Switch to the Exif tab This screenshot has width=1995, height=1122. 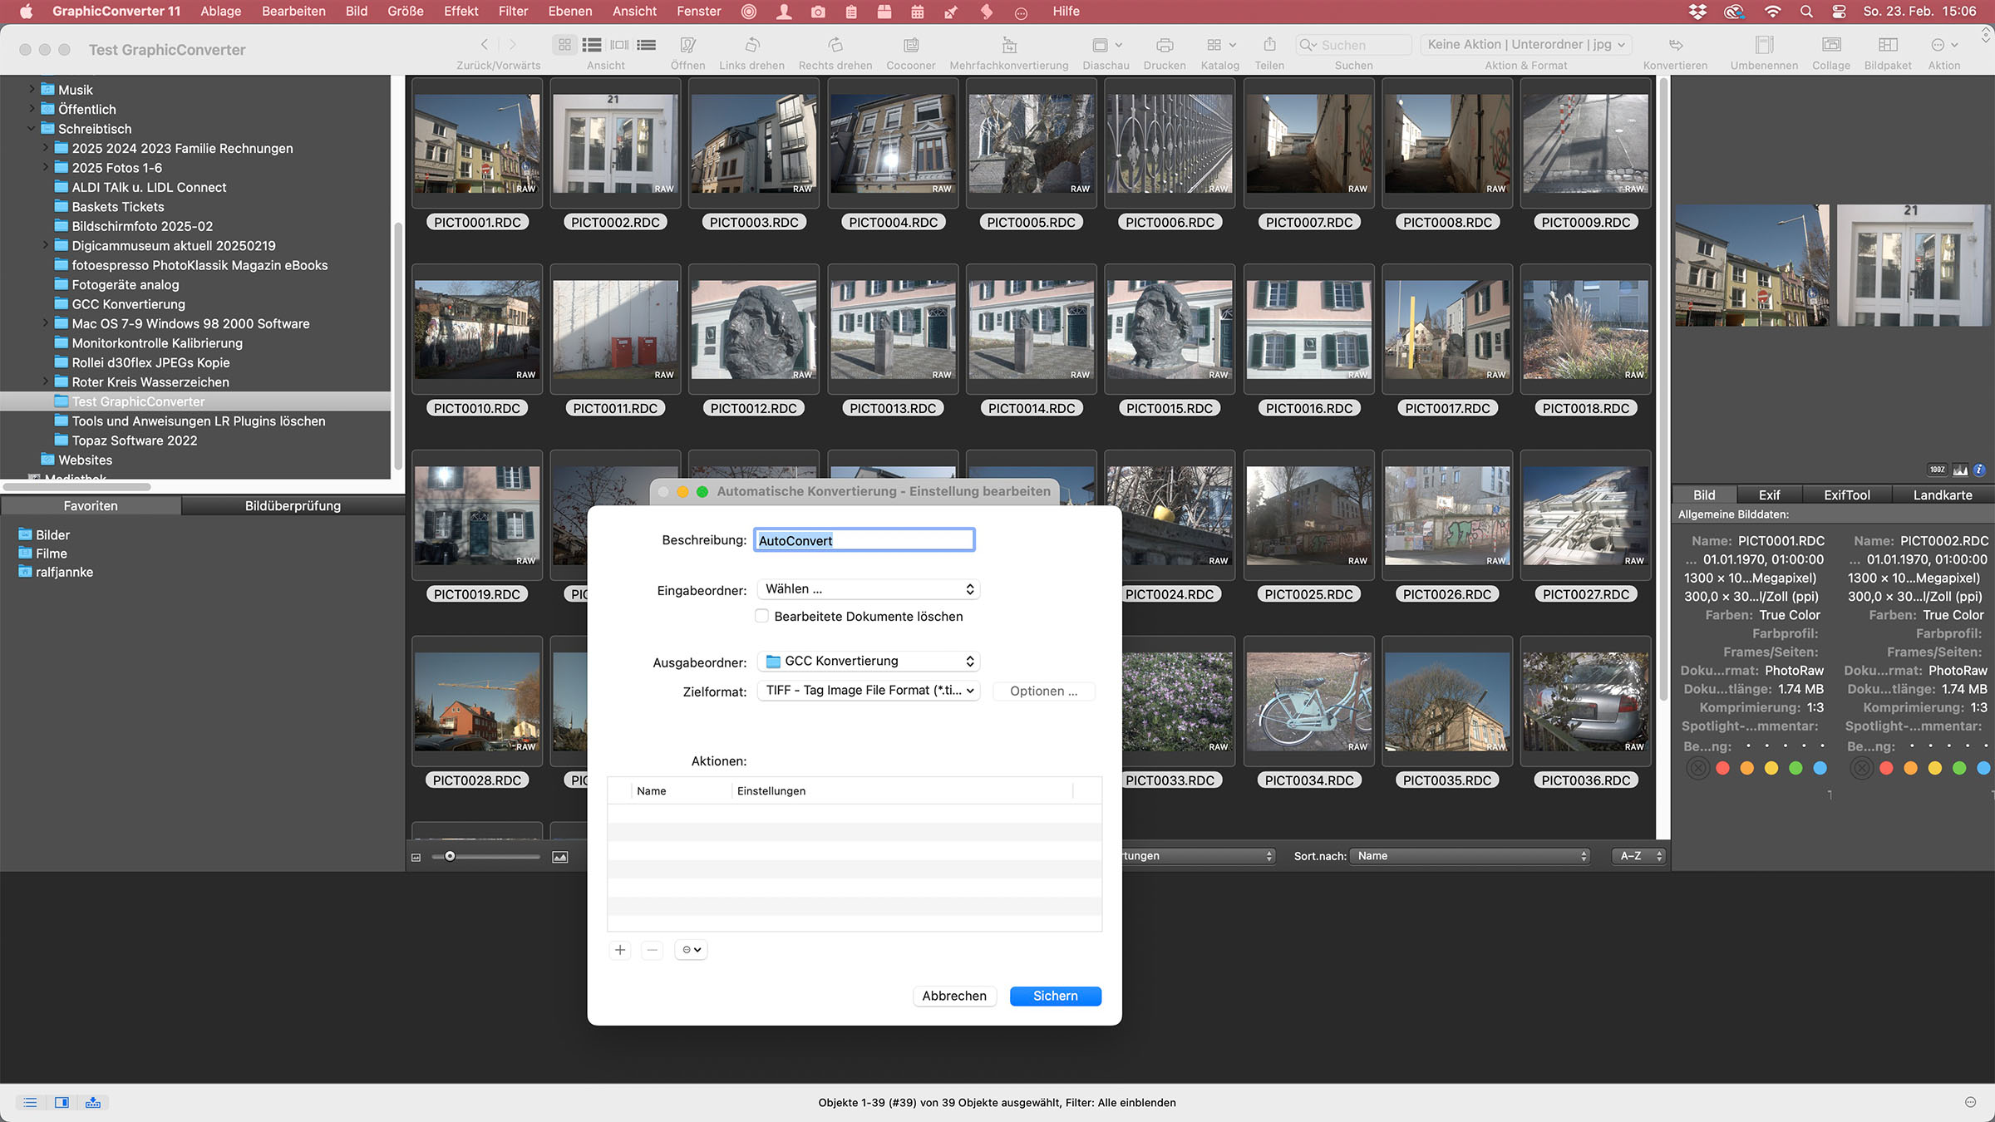(x=1769, y=495)
